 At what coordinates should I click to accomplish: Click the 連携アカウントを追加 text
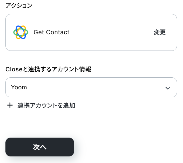click(46, 105)
